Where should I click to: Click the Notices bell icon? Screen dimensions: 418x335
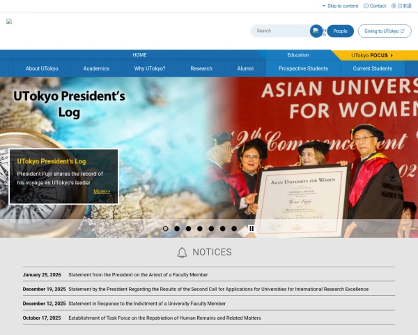182,252
